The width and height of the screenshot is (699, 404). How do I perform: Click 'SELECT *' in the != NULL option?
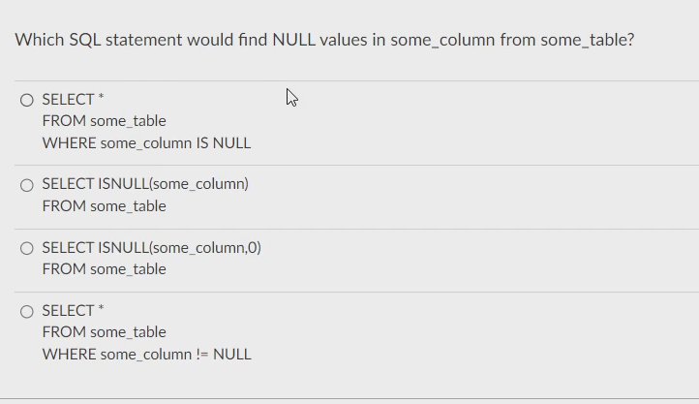(x=74, y=310)
